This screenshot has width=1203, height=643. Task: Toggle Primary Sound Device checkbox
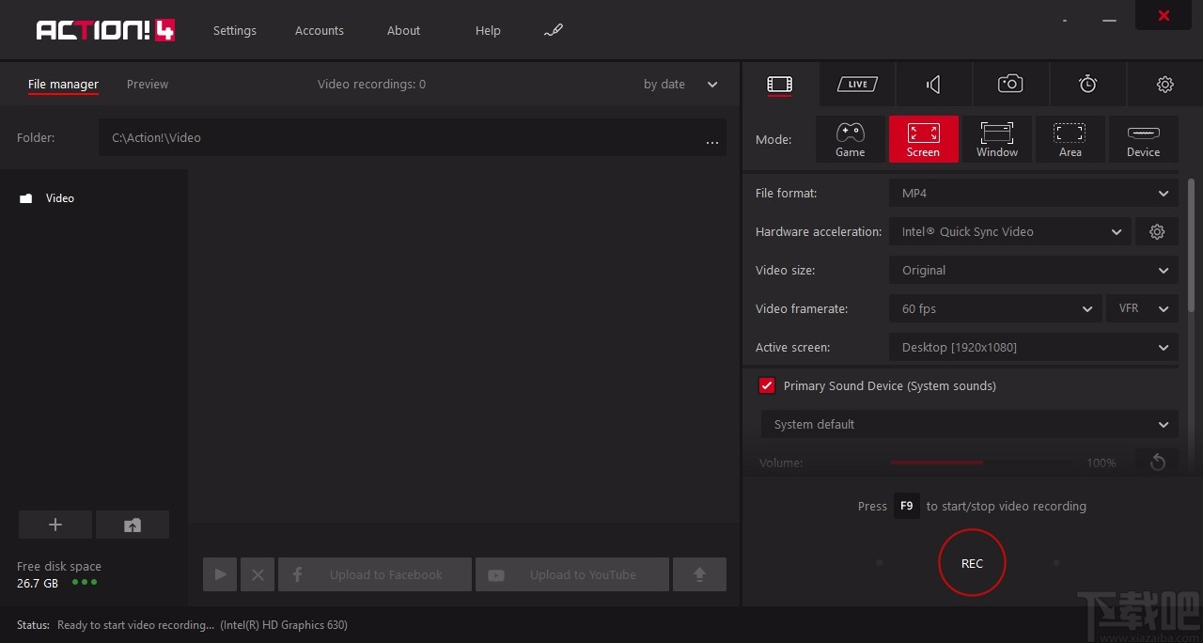click(x=767, y=385)
